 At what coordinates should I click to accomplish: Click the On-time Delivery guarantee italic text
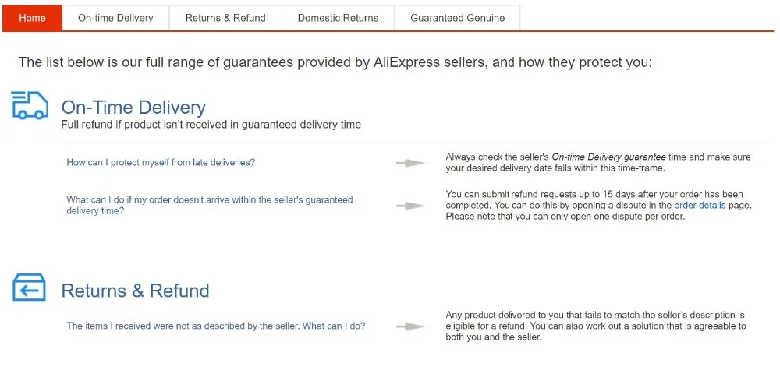pos(609,157)
